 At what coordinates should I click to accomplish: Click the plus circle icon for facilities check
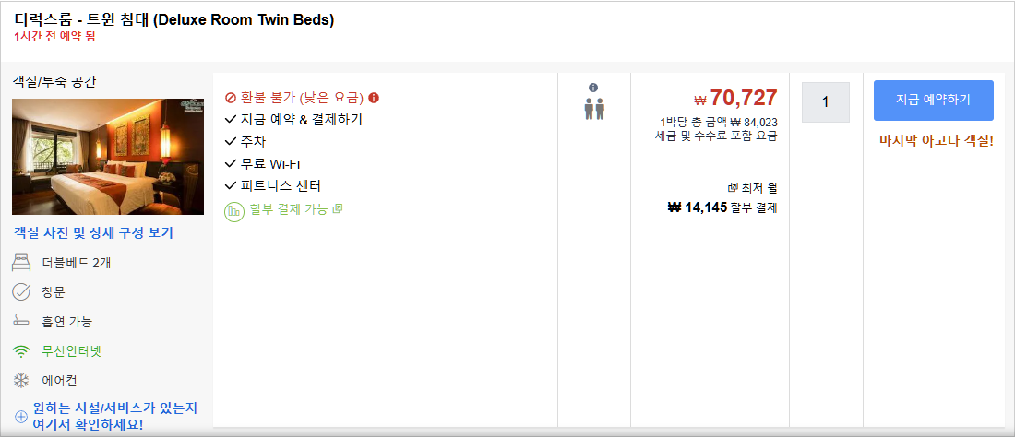tap(20, 418)
